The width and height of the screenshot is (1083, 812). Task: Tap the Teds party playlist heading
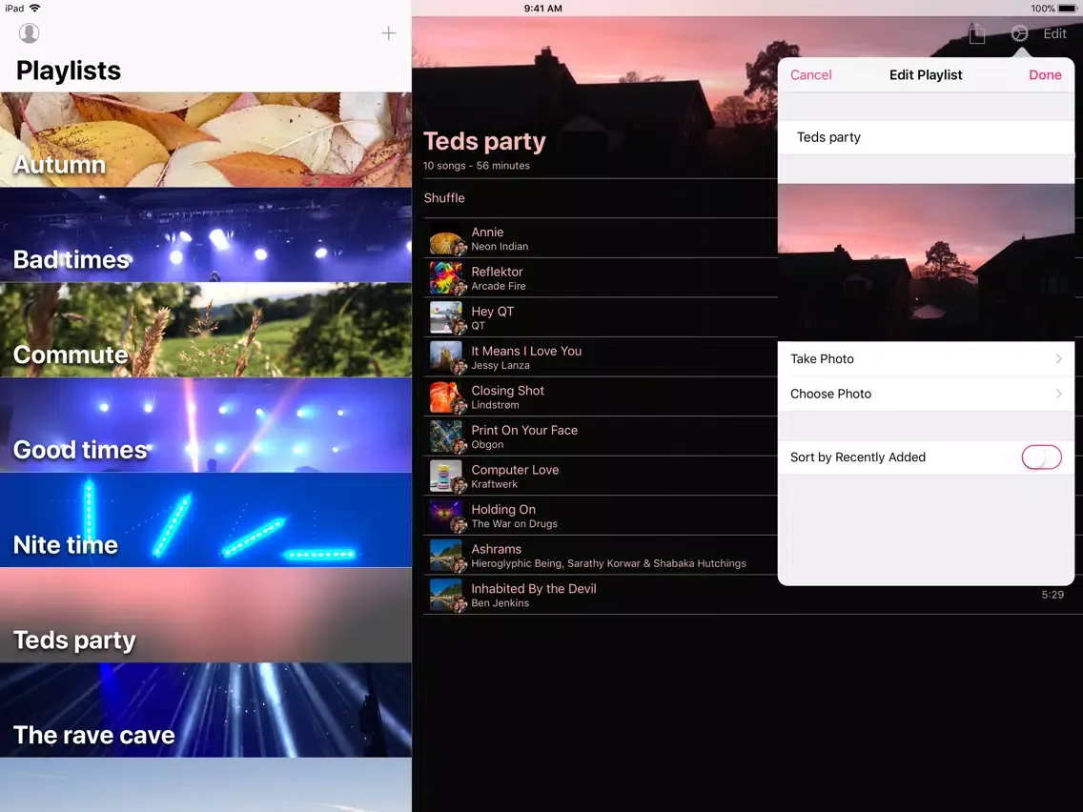pos(484,142)
